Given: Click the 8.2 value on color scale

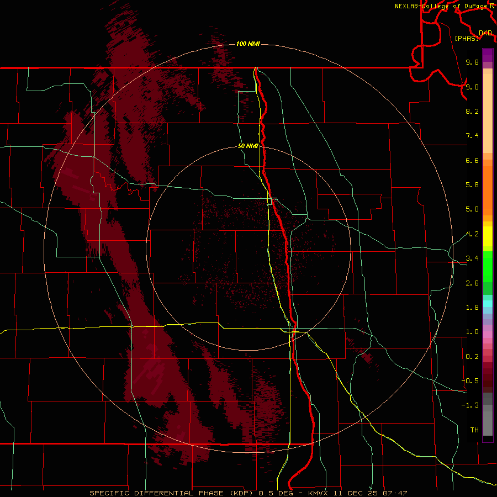Looking at the screenshot, I should (x=472, y=111).
